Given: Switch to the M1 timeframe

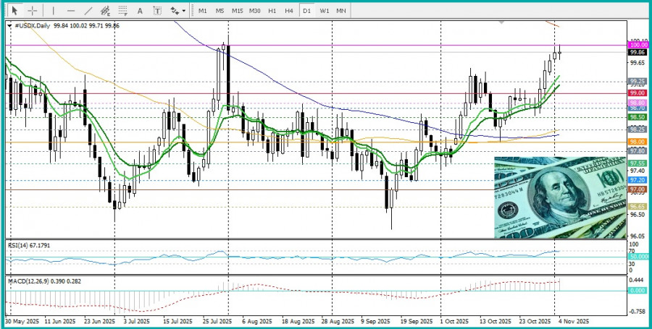Looking at the screenshot, I should (x=202, y=11).
